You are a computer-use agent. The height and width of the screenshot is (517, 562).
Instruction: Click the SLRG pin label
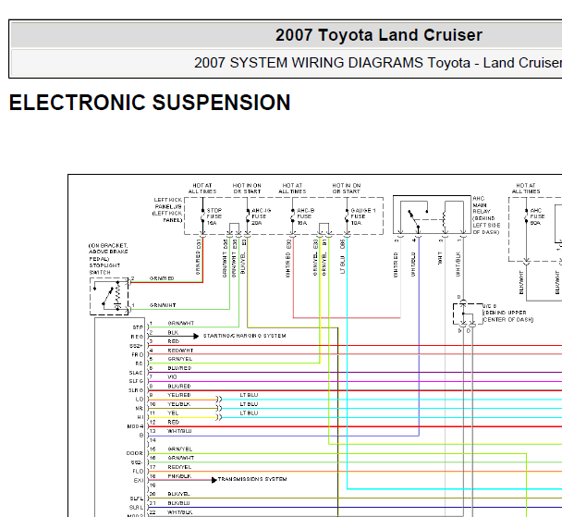[x=136, y=390]
